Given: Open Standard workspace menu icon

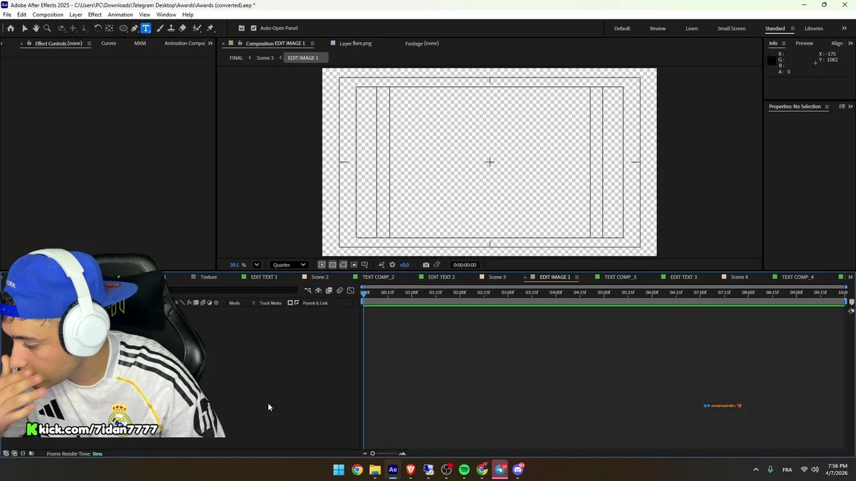Looking at the screenshot, I should (x=792, y=28).
